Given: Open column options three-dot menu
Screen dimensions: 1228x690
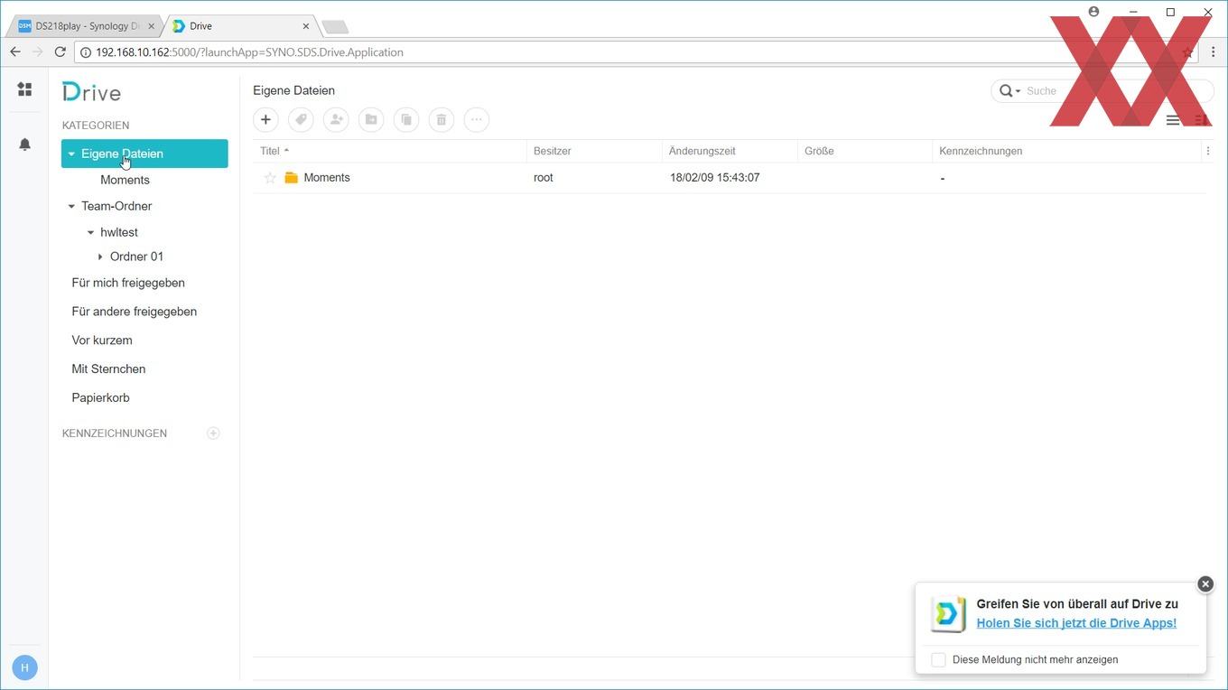Looking at the screenshot, I should pos(1208,151).
